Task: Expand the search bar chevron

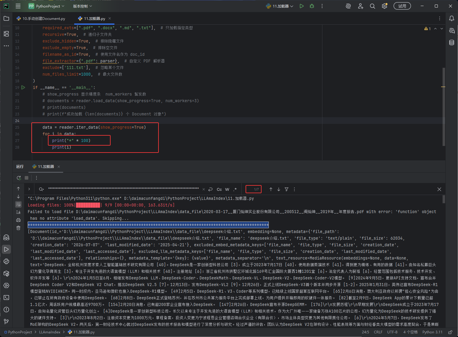Action: pyautogui.click(x=29, y=189)
